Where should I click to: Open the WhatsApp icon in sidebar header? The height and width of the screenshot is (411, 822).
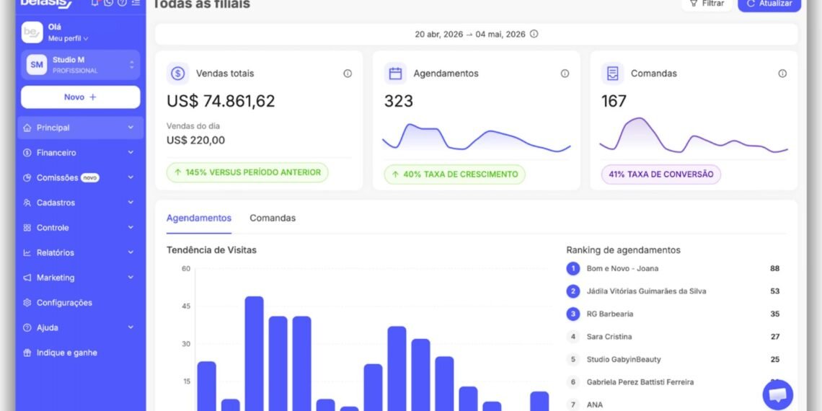(x=108, y=3)
